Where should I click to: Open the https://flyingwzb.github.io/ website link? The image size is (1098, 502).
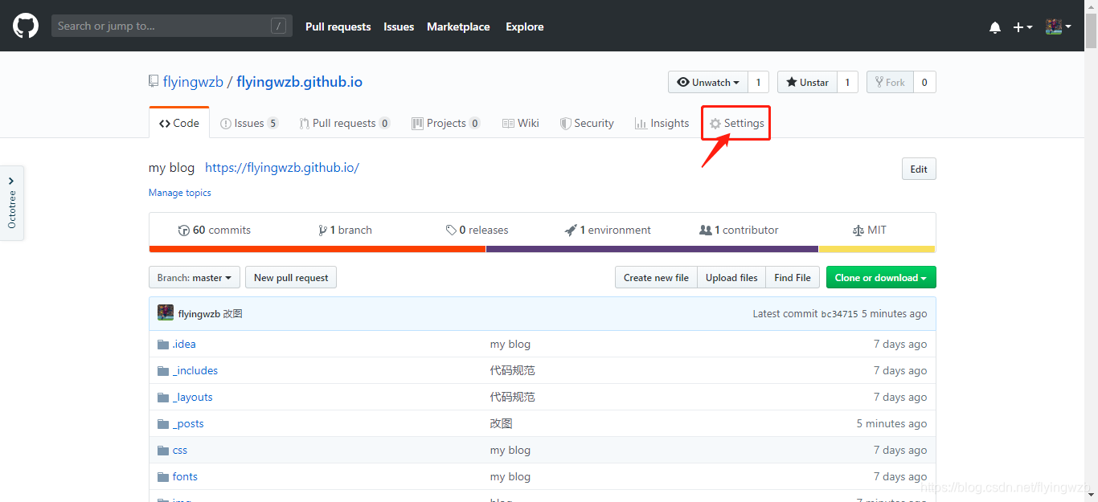282,168
